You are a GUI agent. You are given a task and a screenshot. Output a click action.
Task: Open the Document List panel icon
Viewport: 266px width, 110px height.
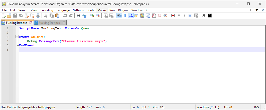[148, 16]
